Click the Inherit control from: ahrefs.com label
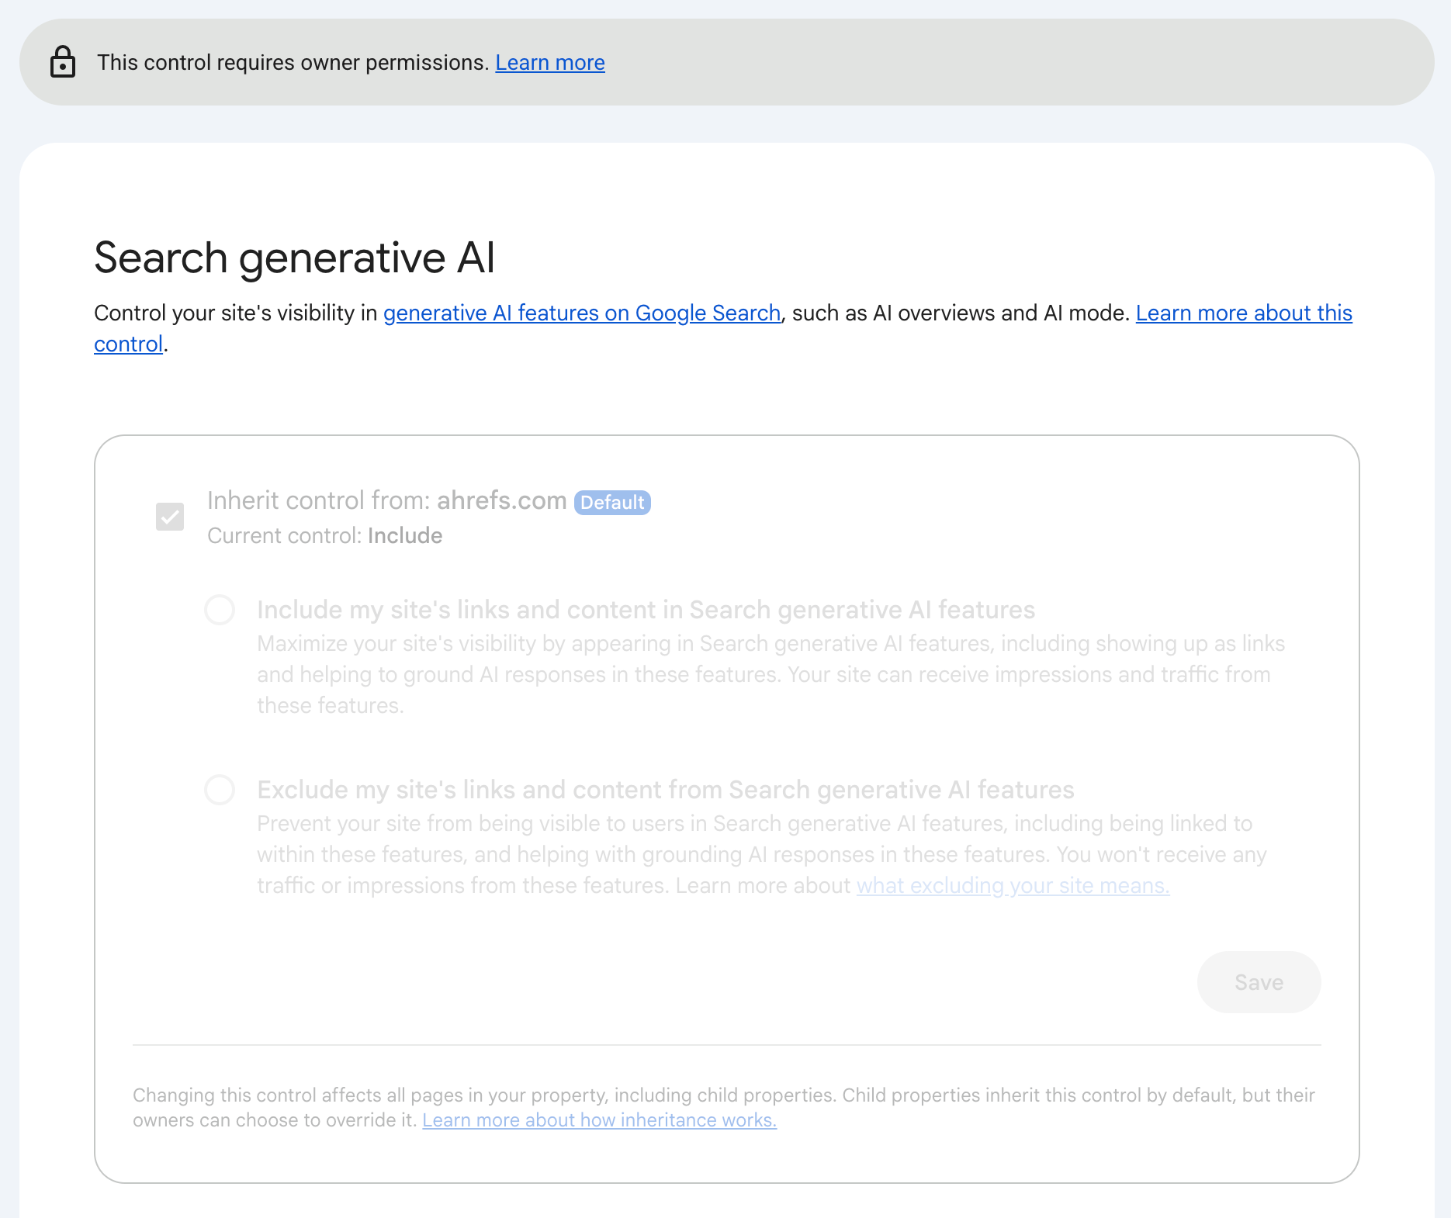Image resolution: width=1451 pixels, height=1218 pixels. tap(386, 500)
